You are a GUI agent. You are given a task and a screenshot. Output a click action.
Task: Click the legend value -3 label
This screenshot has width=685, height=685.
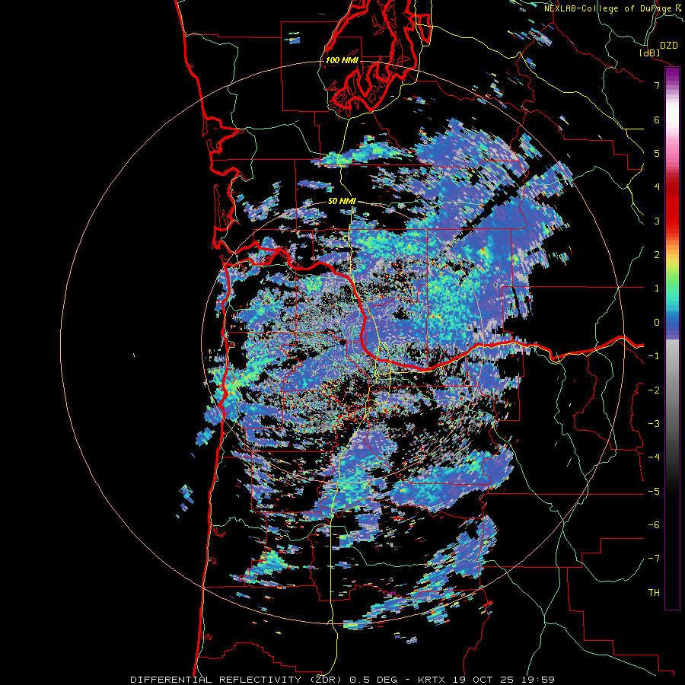[654, 424]
